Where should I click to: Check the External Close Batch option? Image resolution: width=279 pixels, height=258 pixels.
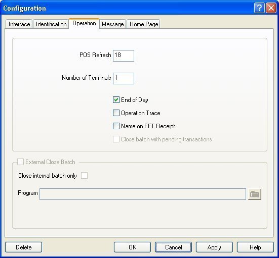click(x=20, y=162)
